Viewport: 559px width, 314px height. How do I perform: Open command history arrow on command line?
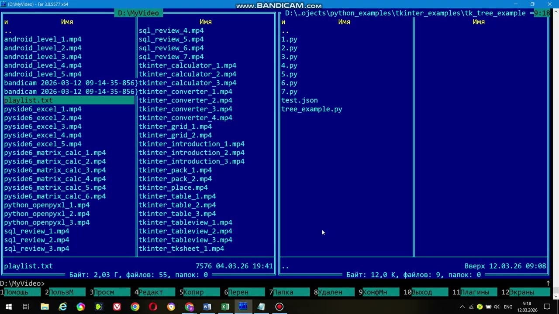tap(548, 283)
